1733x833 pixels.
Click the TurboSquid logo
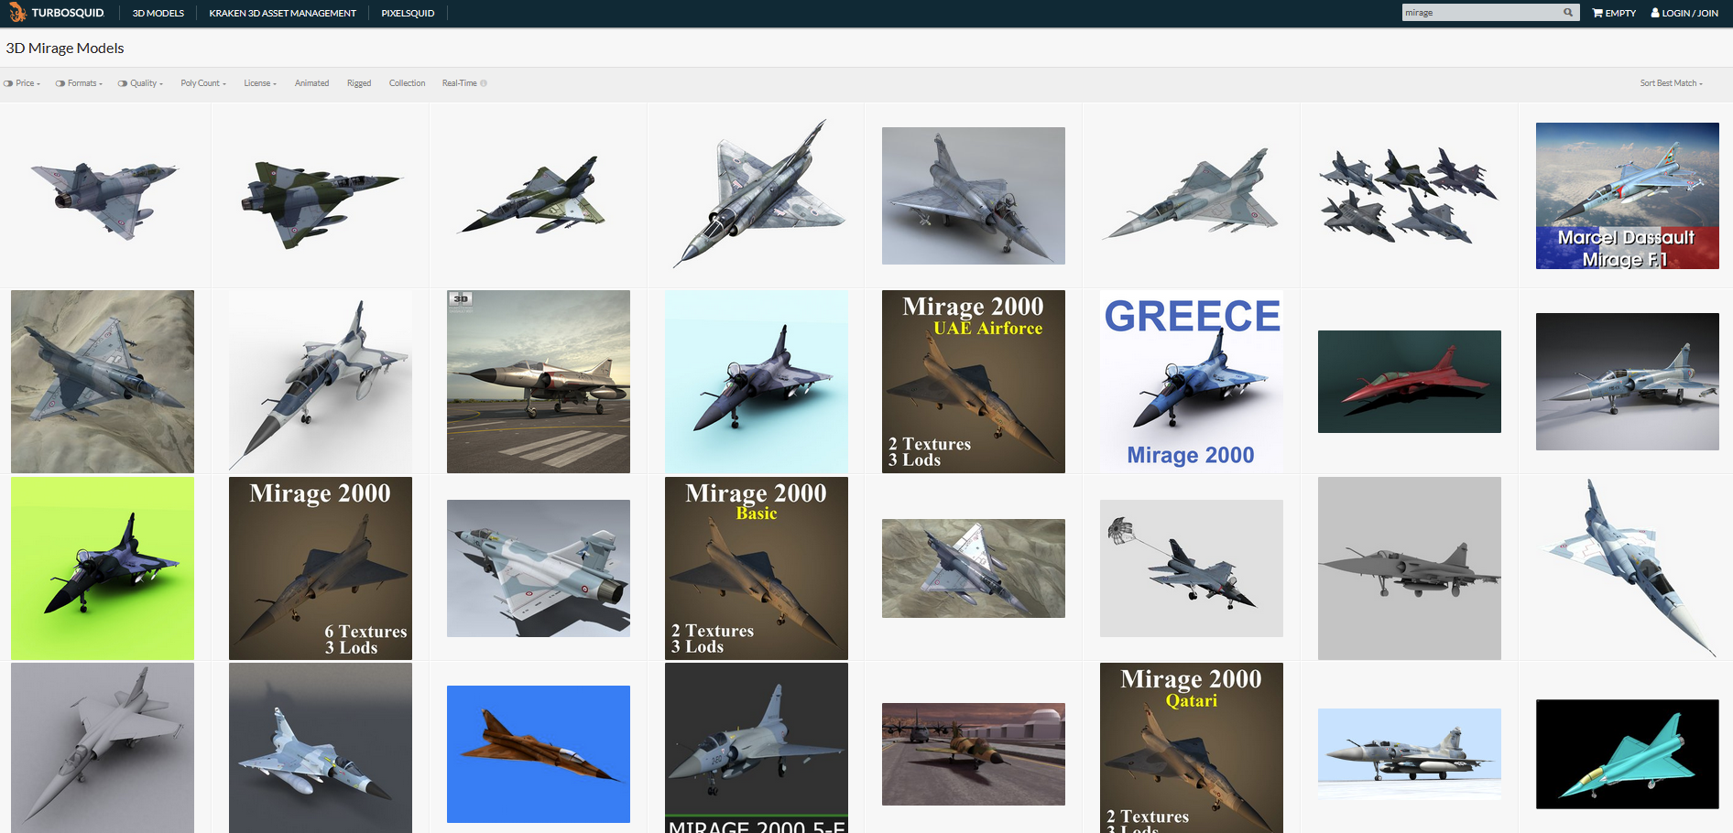click(56, 13)
